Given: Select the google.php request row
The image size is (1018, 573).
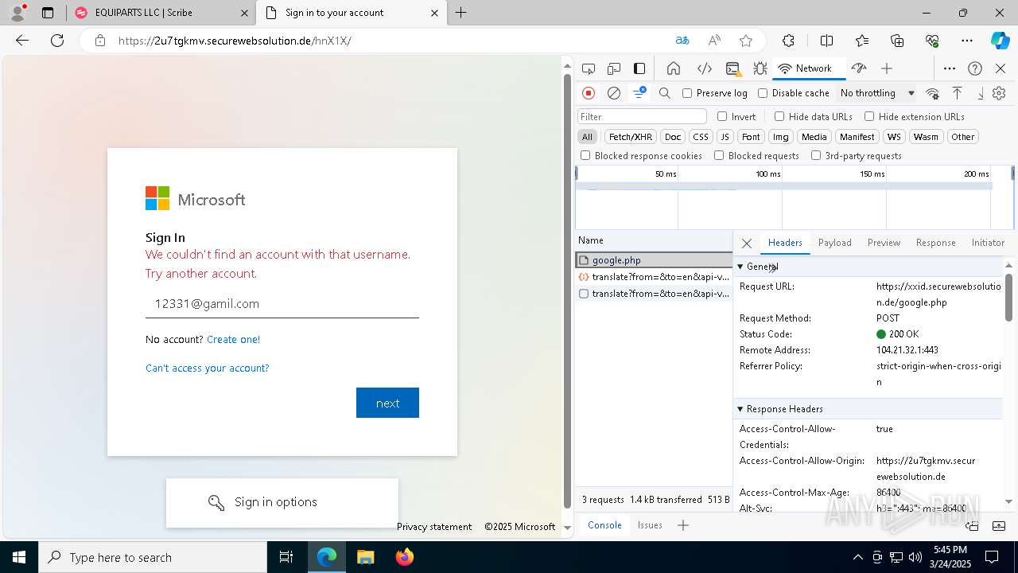Looking at the screenshot, I should [x=654, y=260].
